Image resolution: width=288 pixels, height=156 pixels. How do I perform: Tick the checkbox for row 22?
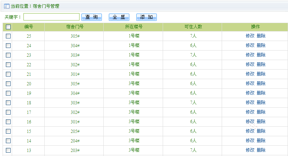coord(8,64)
